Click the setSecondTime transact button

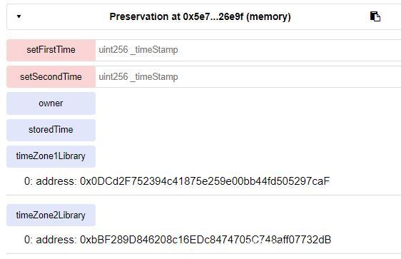[x=51, y=77]
